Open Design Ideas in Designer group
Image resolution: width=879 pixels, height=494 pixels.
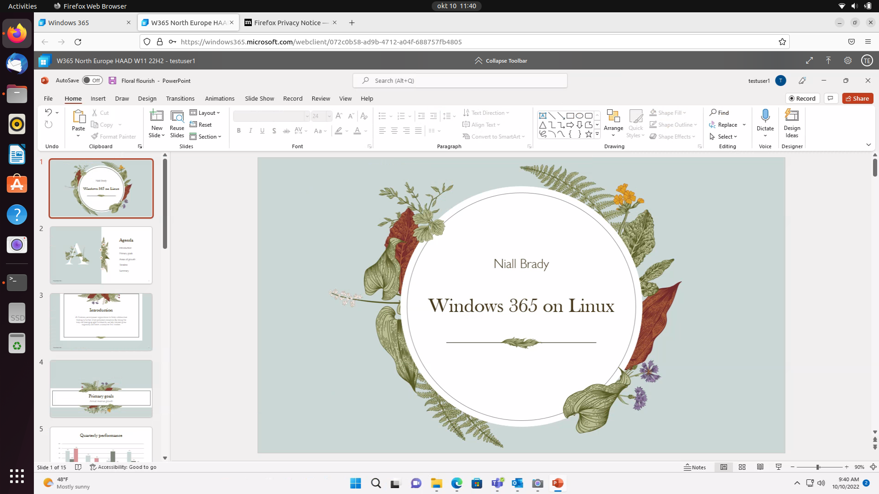point(792,123)
